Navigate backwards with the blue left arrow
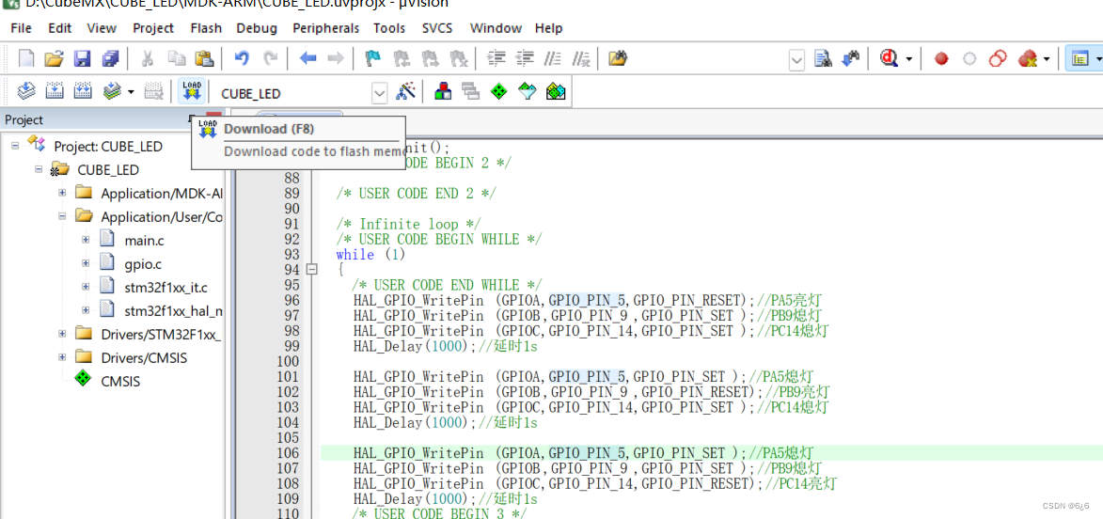Screen dimensions: 1103x519 [308, 58]
